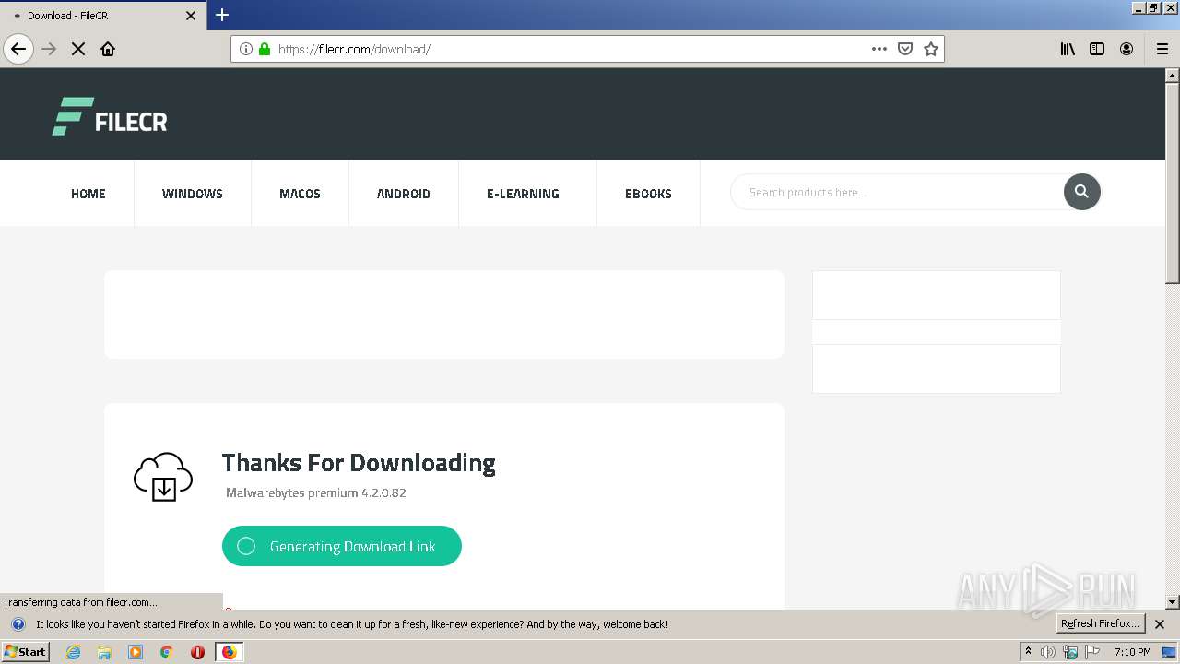This screenshot has height=664, width=1180.
Task: Open the Firefox hamburger menu
Action: click(1162, 49)
